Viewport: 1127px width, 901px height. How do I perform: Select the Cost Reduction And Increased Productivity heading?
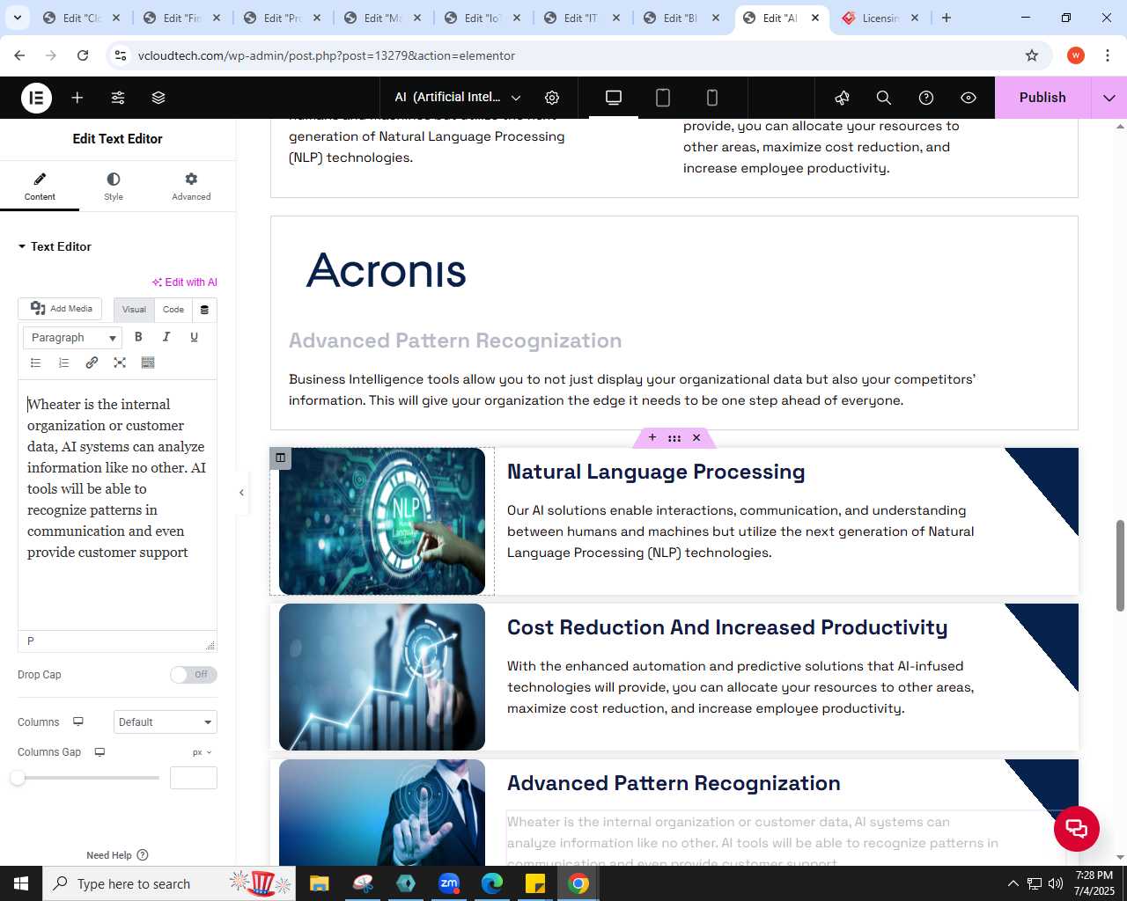tap(727, 627)
